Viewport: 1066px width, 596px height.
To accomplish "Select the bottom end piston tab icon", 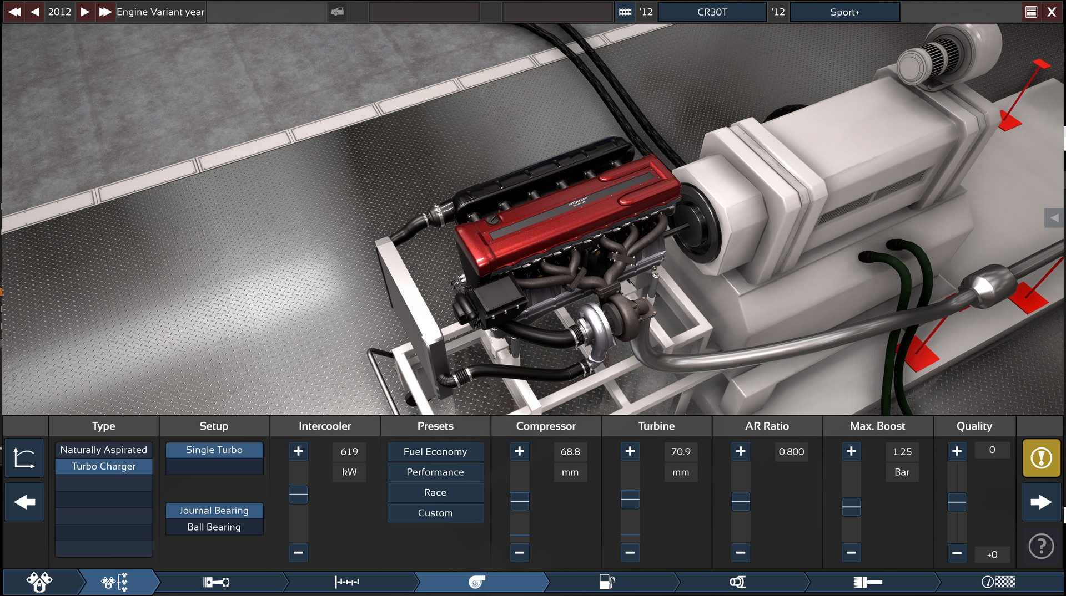I will tap(217, 583).
